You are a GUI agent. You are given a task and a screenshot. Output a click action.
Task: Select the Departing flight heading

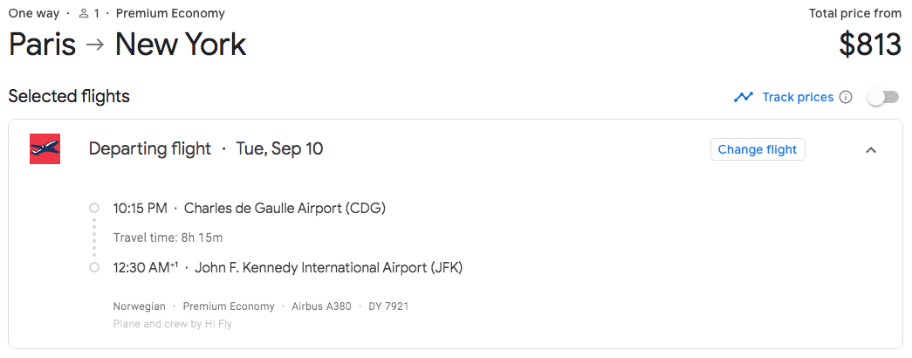point(149,148)
